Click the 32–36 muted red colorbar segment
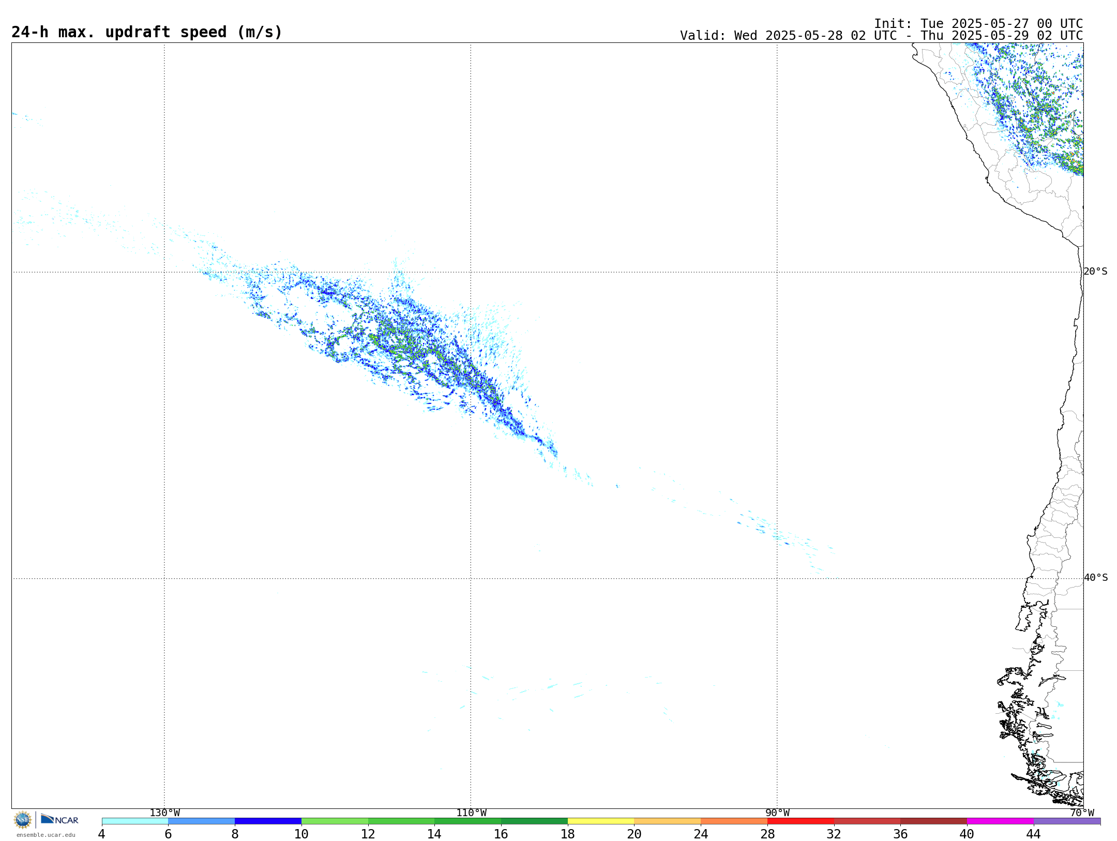 [867, 821]
